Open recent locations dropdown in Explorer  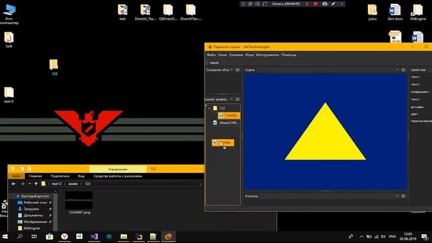coord(30,184)
